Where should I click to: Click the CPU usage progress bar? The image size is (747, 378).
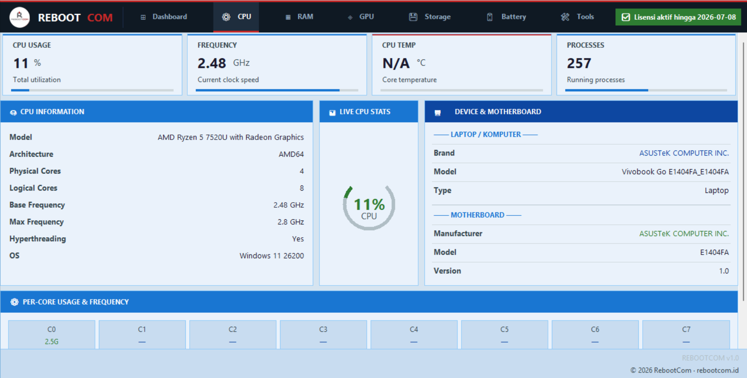pyautogui.click(x=92, y=90)
